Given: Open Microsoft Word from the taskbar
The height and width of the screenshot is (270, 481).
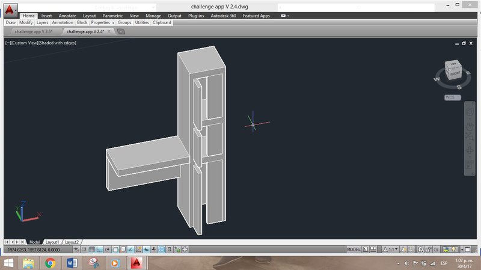Looking at the screenshot, I should click(72, 263).
